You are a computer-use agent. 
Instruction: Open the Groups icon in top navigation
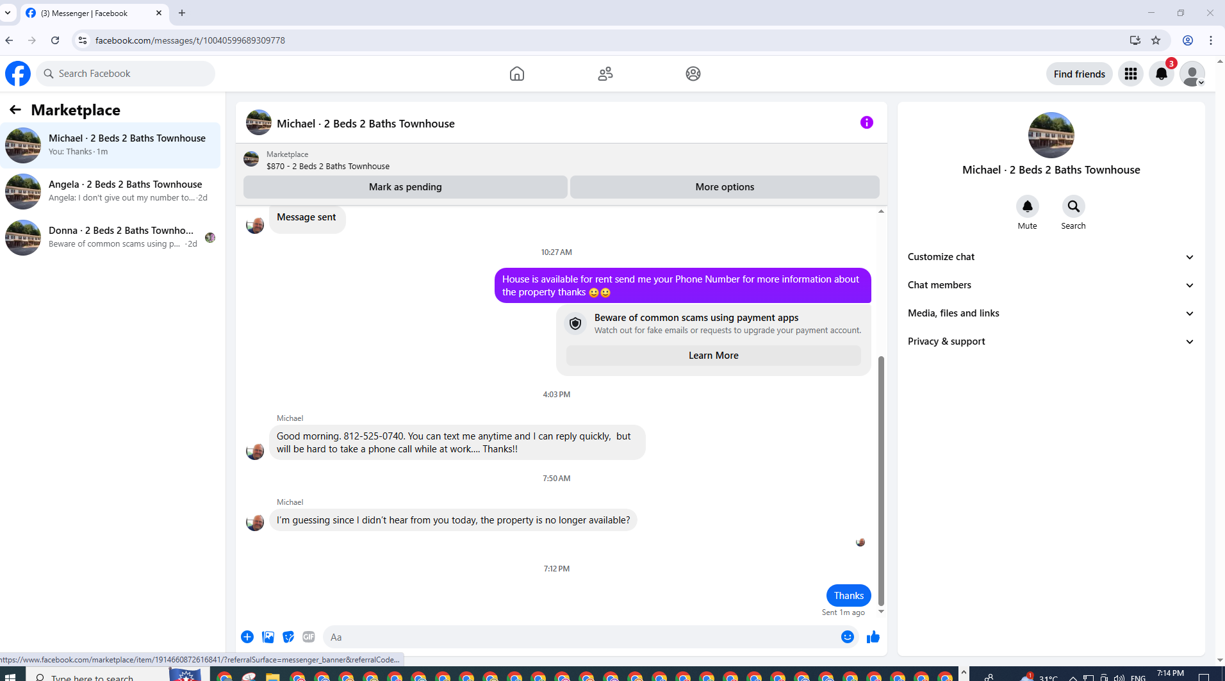click(693, 74)
